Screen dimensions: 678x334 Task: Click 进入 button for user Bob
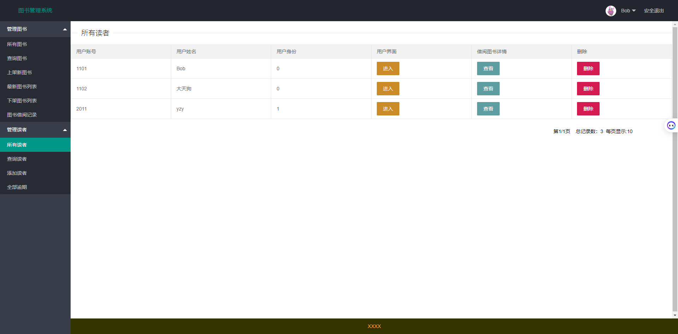click(x=388, y=68)
